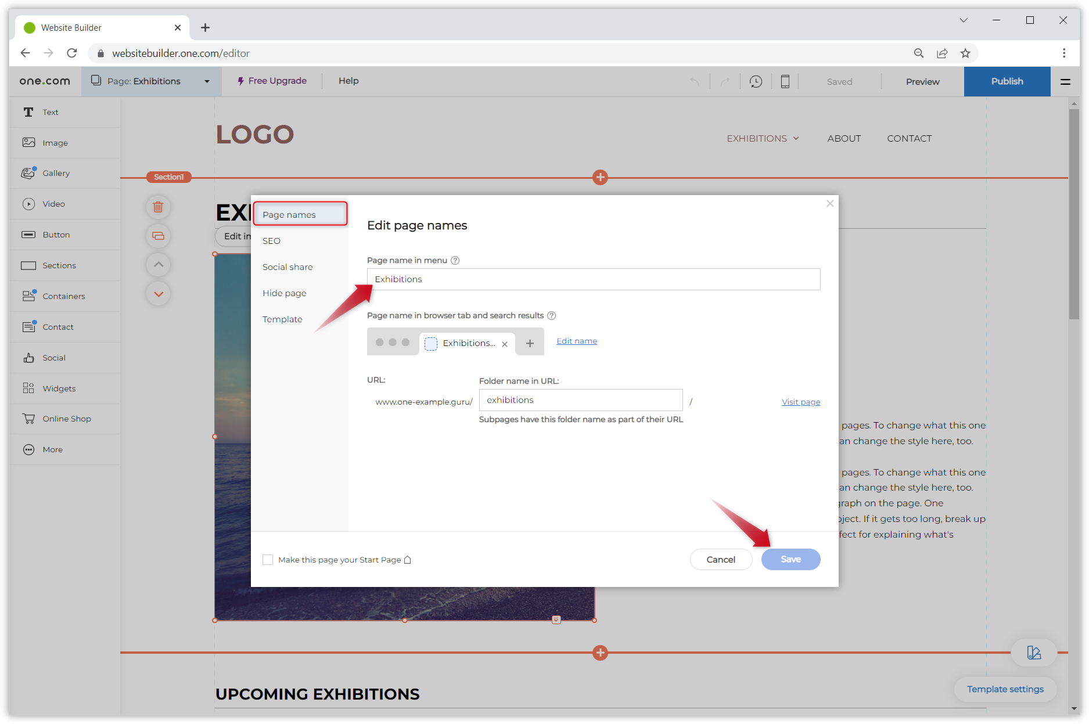Click the Edit name link

(x=577, y=341)
